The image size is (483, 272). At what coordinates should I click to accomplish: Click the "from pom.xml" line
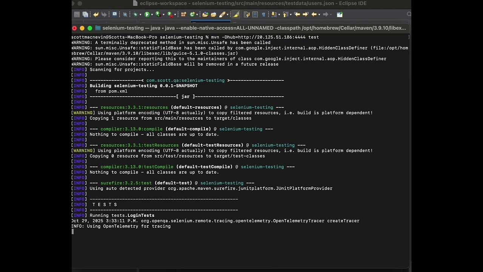click(x=111, y=91)
